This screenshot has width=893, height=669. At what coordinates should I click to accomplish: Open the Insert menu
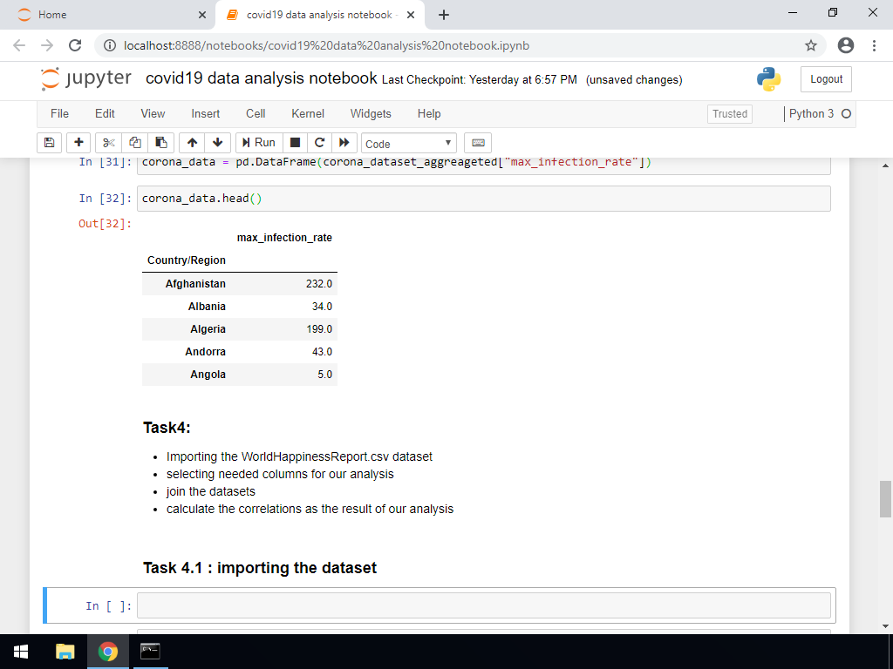pyautogui.click(x=206, y=114)
